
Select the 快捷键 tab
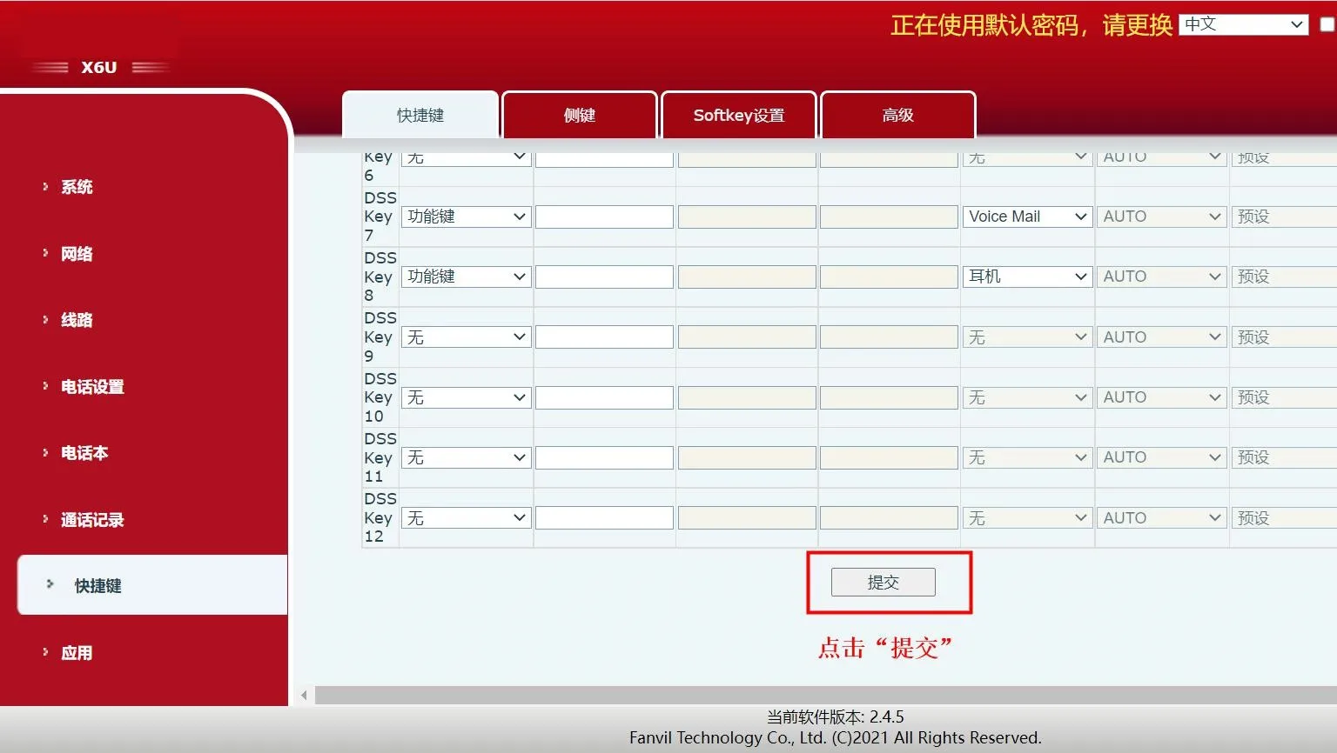point(420,114)
